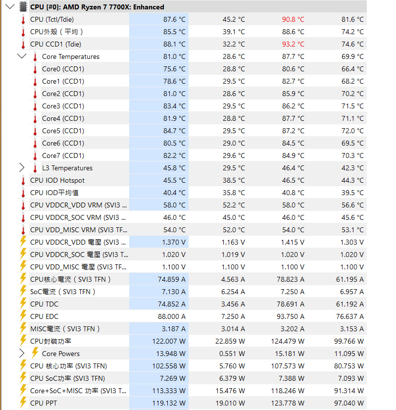The width and height of the screenshot is (396, 410).
Task: Click lightning icon beside Core Powers
Action: pos(35,353)
